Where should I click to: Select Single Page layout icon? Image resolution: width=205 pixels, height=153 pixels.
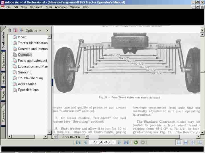tap(179, 142)
